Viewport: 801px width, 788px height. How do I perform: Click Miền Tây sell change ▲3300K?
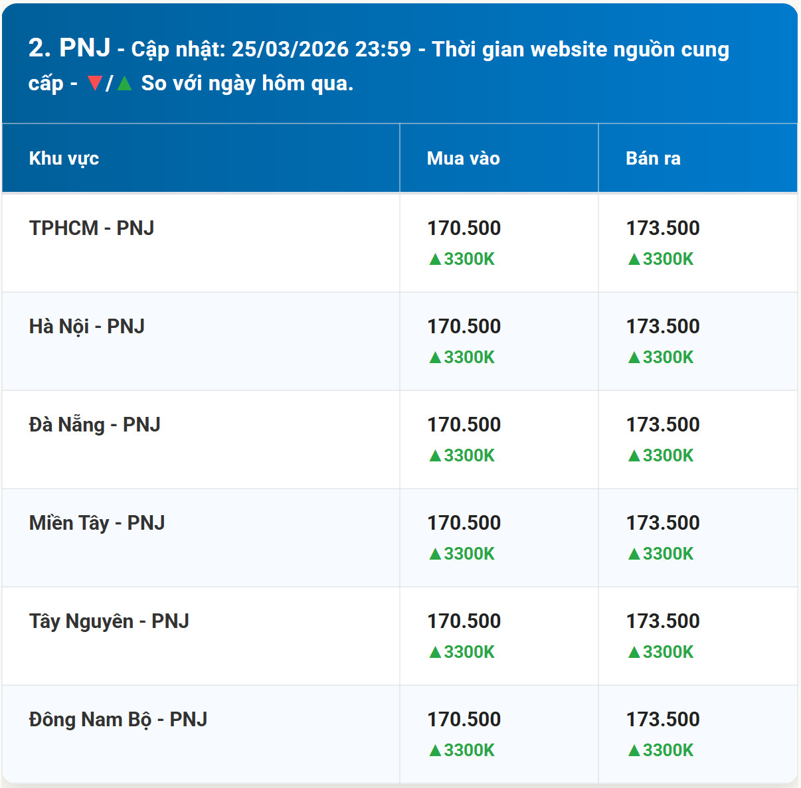(660, 554)
